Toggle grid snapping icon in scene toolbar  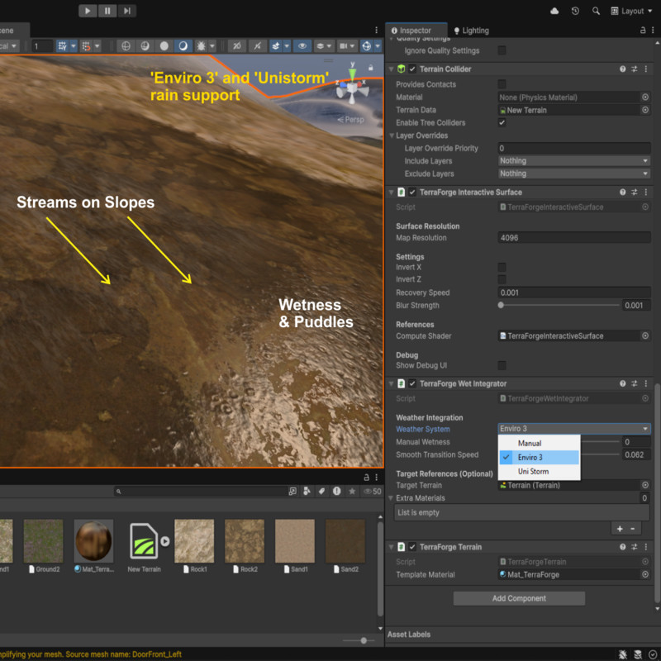86,46
